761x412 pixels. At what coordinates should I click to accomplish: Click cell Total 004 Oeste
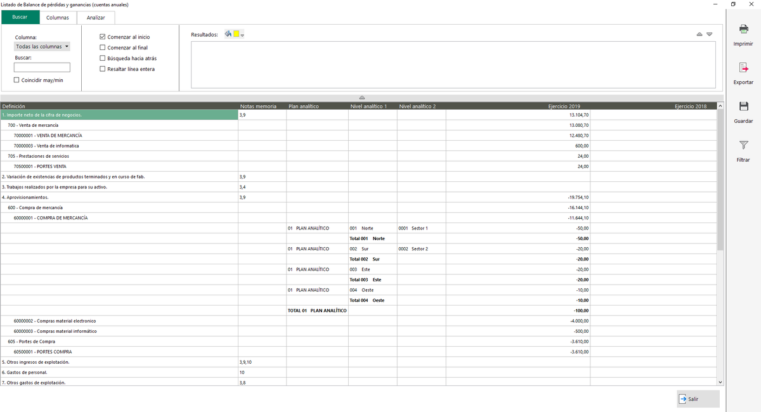pos(373,300)
